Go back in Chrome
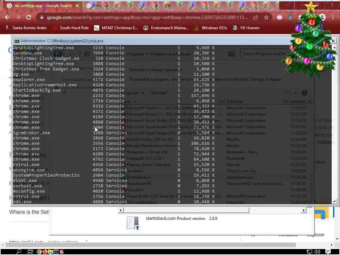This screenshot has width=340, height=255. (x=7, y=17)
